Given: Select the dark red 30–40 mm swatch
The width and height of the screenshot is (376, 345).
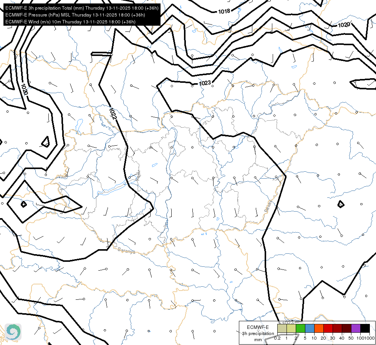Looking at the screenshot, I should coord(337,328).
